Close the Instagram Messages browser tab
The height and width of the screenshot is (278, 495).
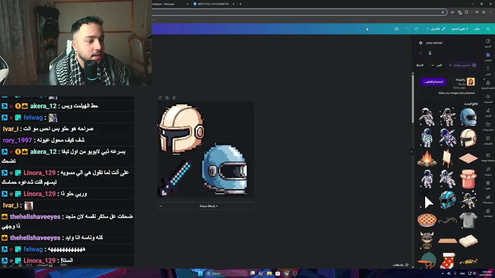point(188,4)
